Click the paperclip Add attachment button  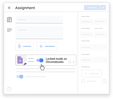click(24, 46)
